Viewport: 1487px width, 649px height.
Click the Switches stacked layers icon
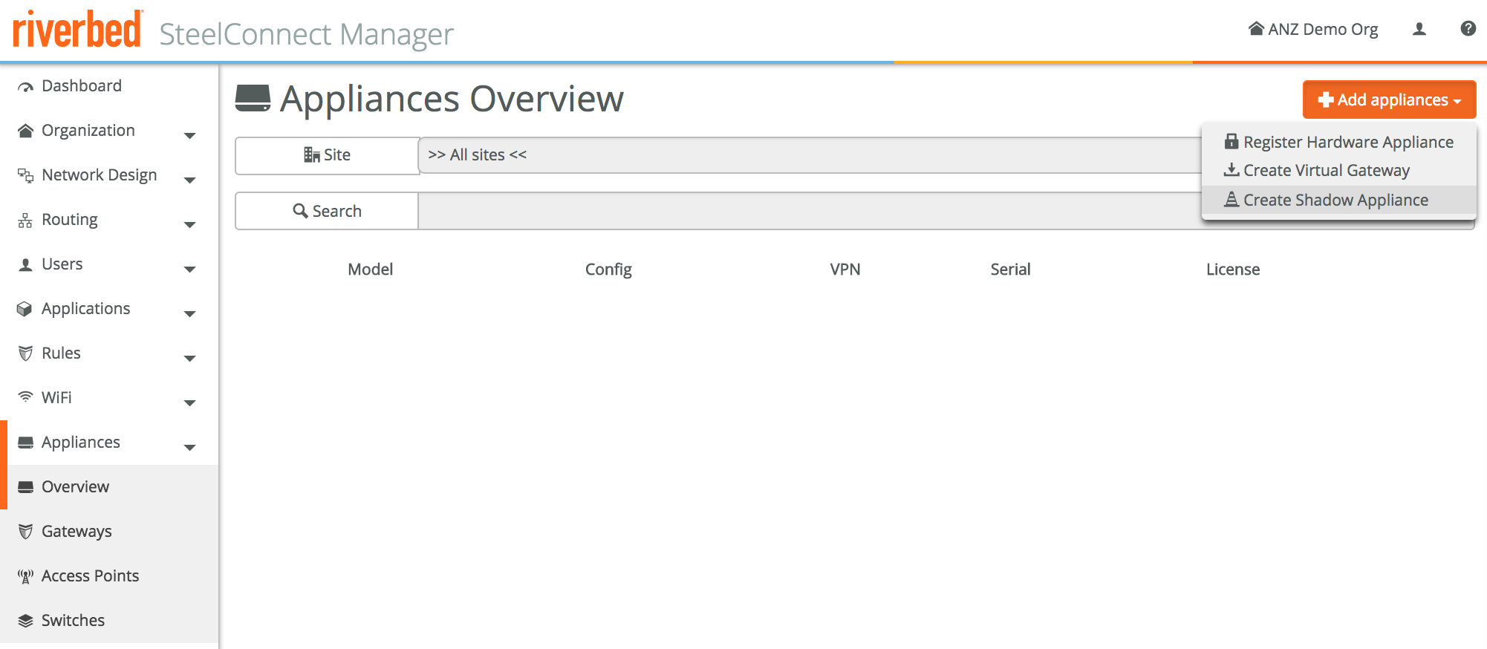(x=26, y=621)
